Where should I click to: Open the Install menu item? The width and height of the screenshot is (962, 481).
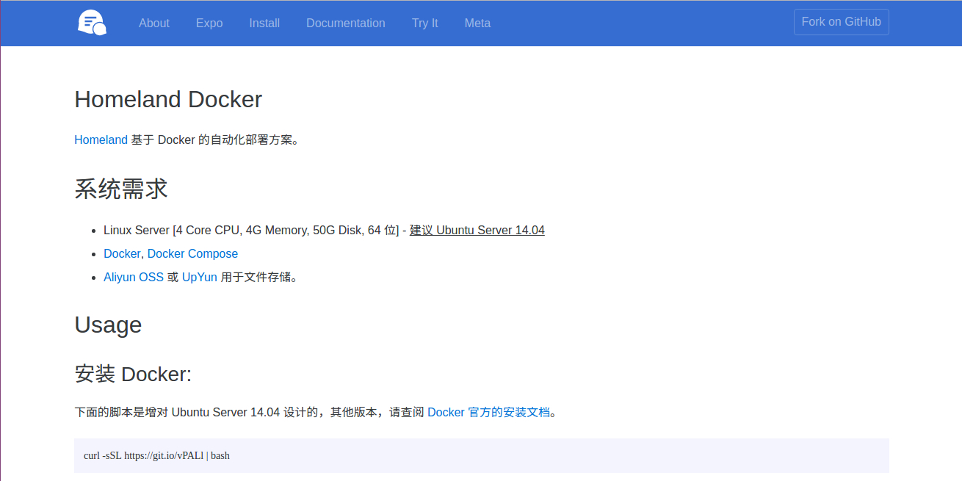point(264,23)
